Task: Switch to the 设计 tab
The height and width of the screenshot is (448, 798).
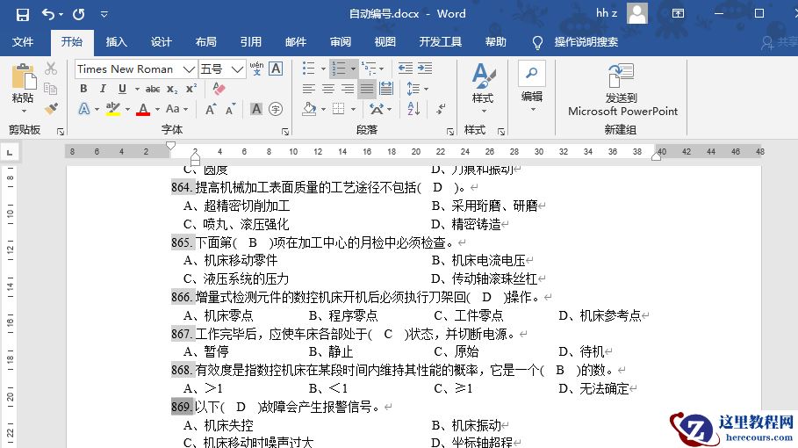Action: coord(161,42)
